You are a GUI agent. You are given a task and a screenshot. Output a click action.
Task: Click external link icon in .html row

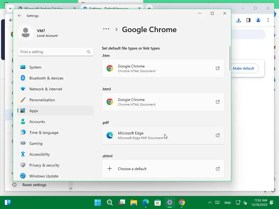[218, 102]
